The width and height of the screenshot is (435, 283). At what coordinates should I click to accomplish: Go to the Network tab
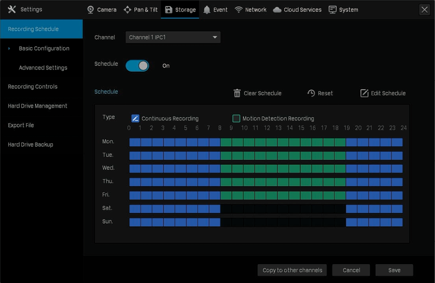pyautogui.click(x=250, y=10)
